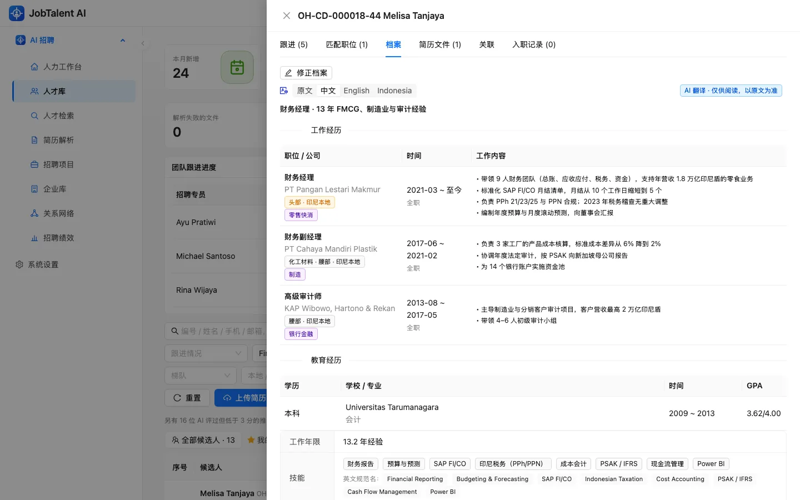Click Ayu Pratiwi in recruiter list

click(x=196, y=222)
